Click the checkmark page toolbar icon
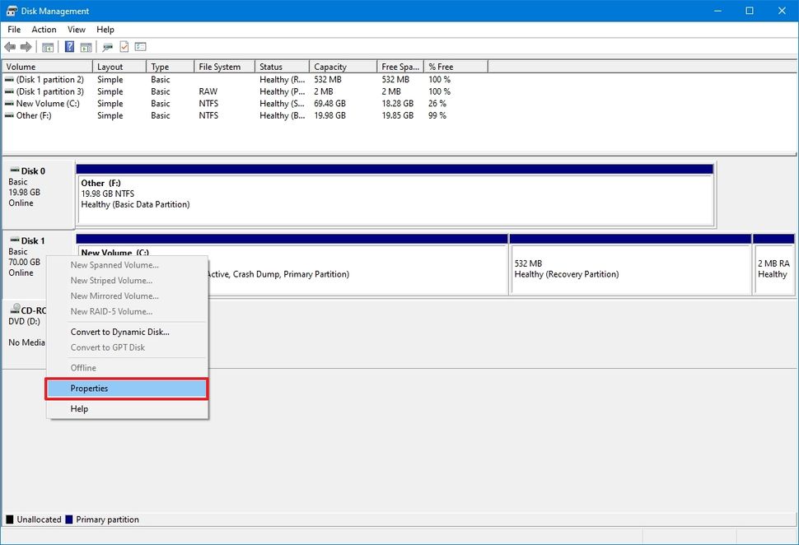The height and width of the screenshot is (545, 799). 124,47
